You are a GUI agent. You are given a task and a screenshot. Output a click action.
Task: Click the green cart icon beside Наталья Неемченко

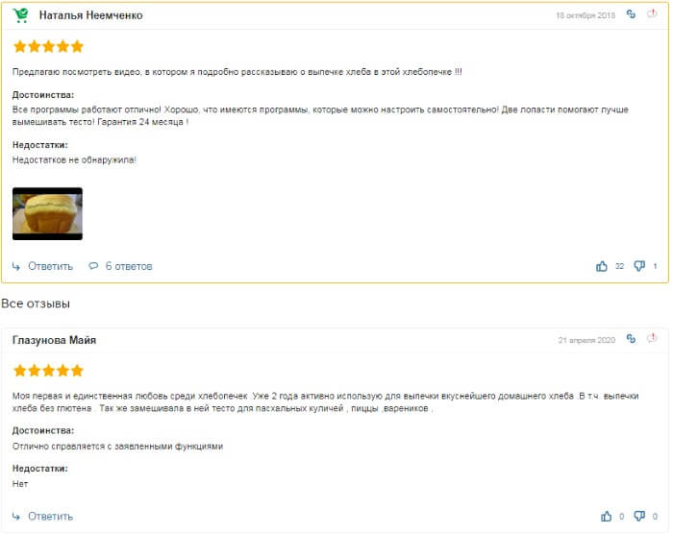point(21,15)
